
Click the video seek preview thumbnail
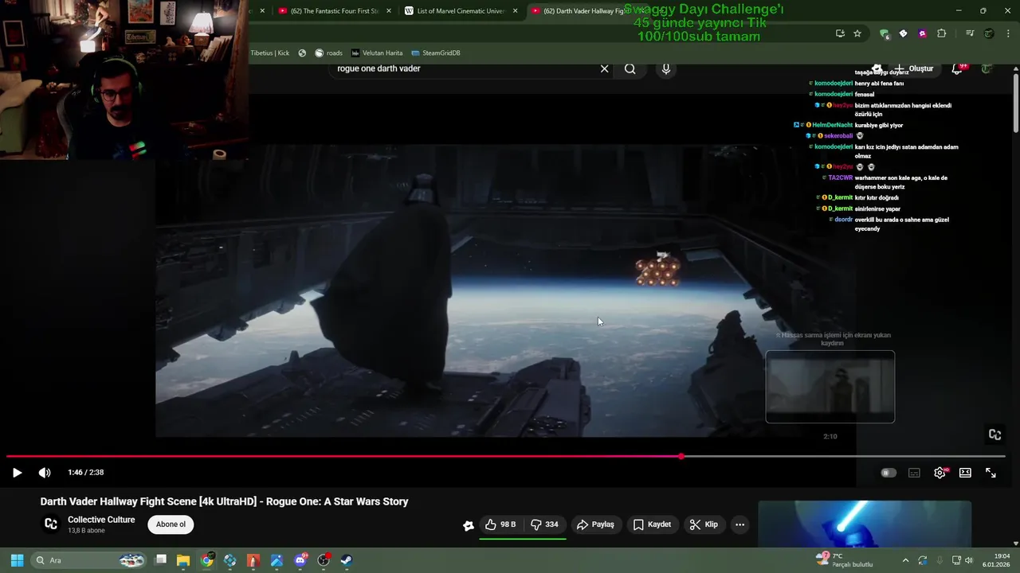click(830, 387)
